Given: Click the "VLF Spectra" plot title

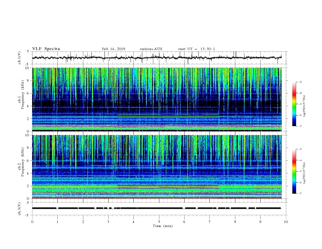Looking at the screenshot, I should click(46, 49).
